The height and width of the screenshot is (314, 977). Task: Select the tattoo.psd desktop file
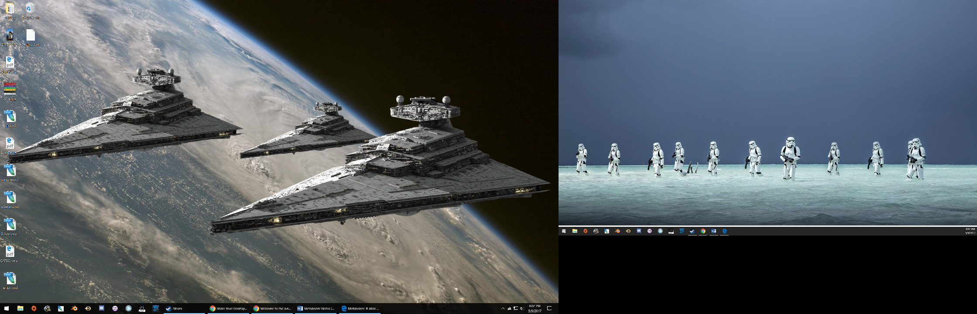click(10, 281)
